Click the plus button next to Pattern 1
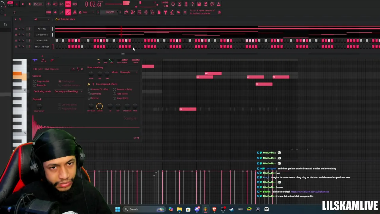 (120, 12)
